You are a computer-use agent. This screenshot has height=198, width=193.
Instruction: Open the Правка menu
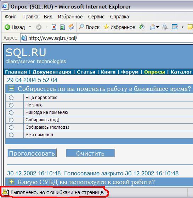click(x=30, y=17)
